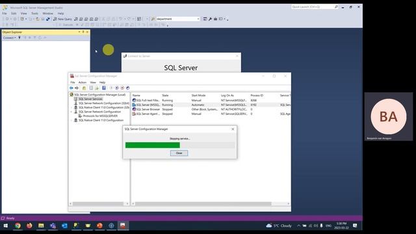Expand SQL Native Client 11.0 Configuration (32bit) node
Screen dimensions: 416x234
71,107
